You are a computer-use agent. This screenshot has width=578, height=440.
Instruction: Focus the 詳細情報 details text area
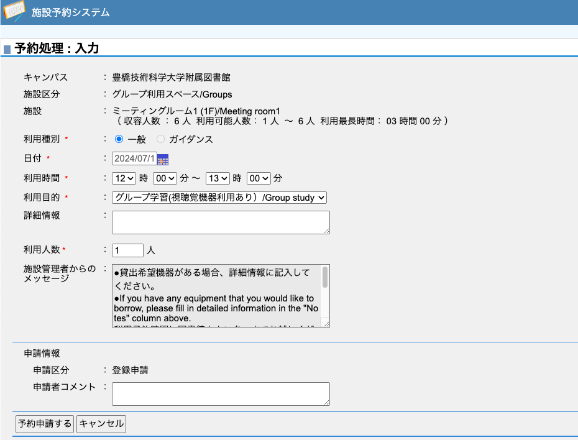[221, 222]
